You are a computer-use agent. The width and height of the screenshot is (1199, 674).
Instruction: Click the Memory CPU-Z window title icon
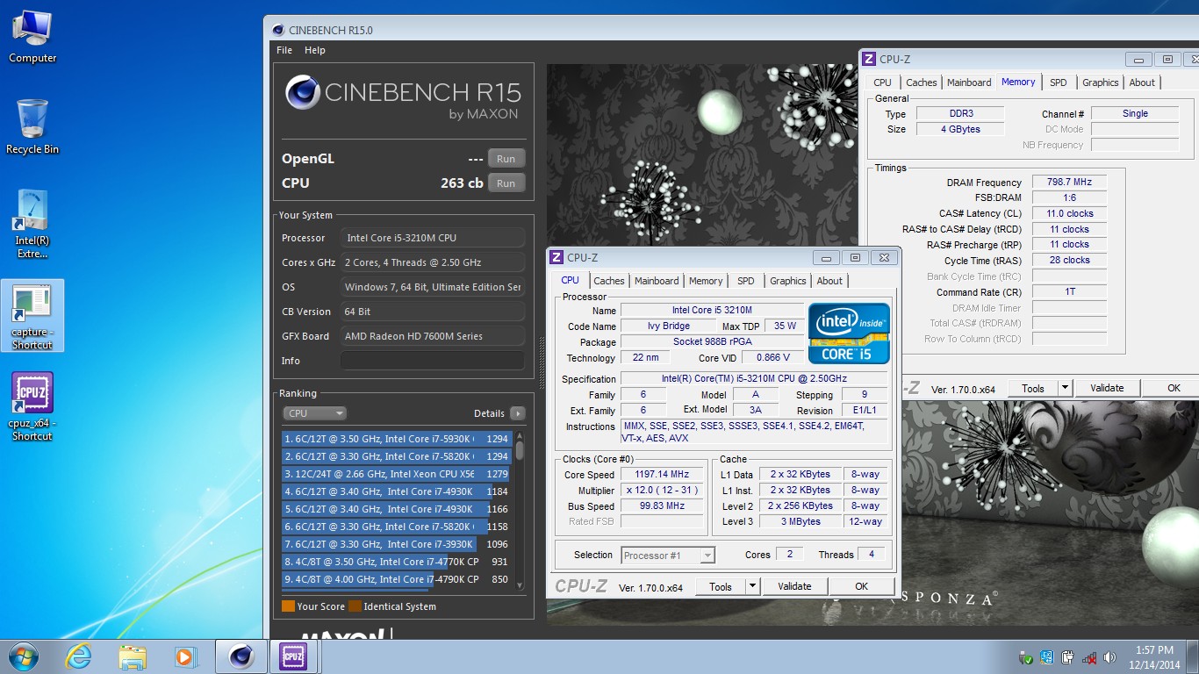tap(869, 59)
